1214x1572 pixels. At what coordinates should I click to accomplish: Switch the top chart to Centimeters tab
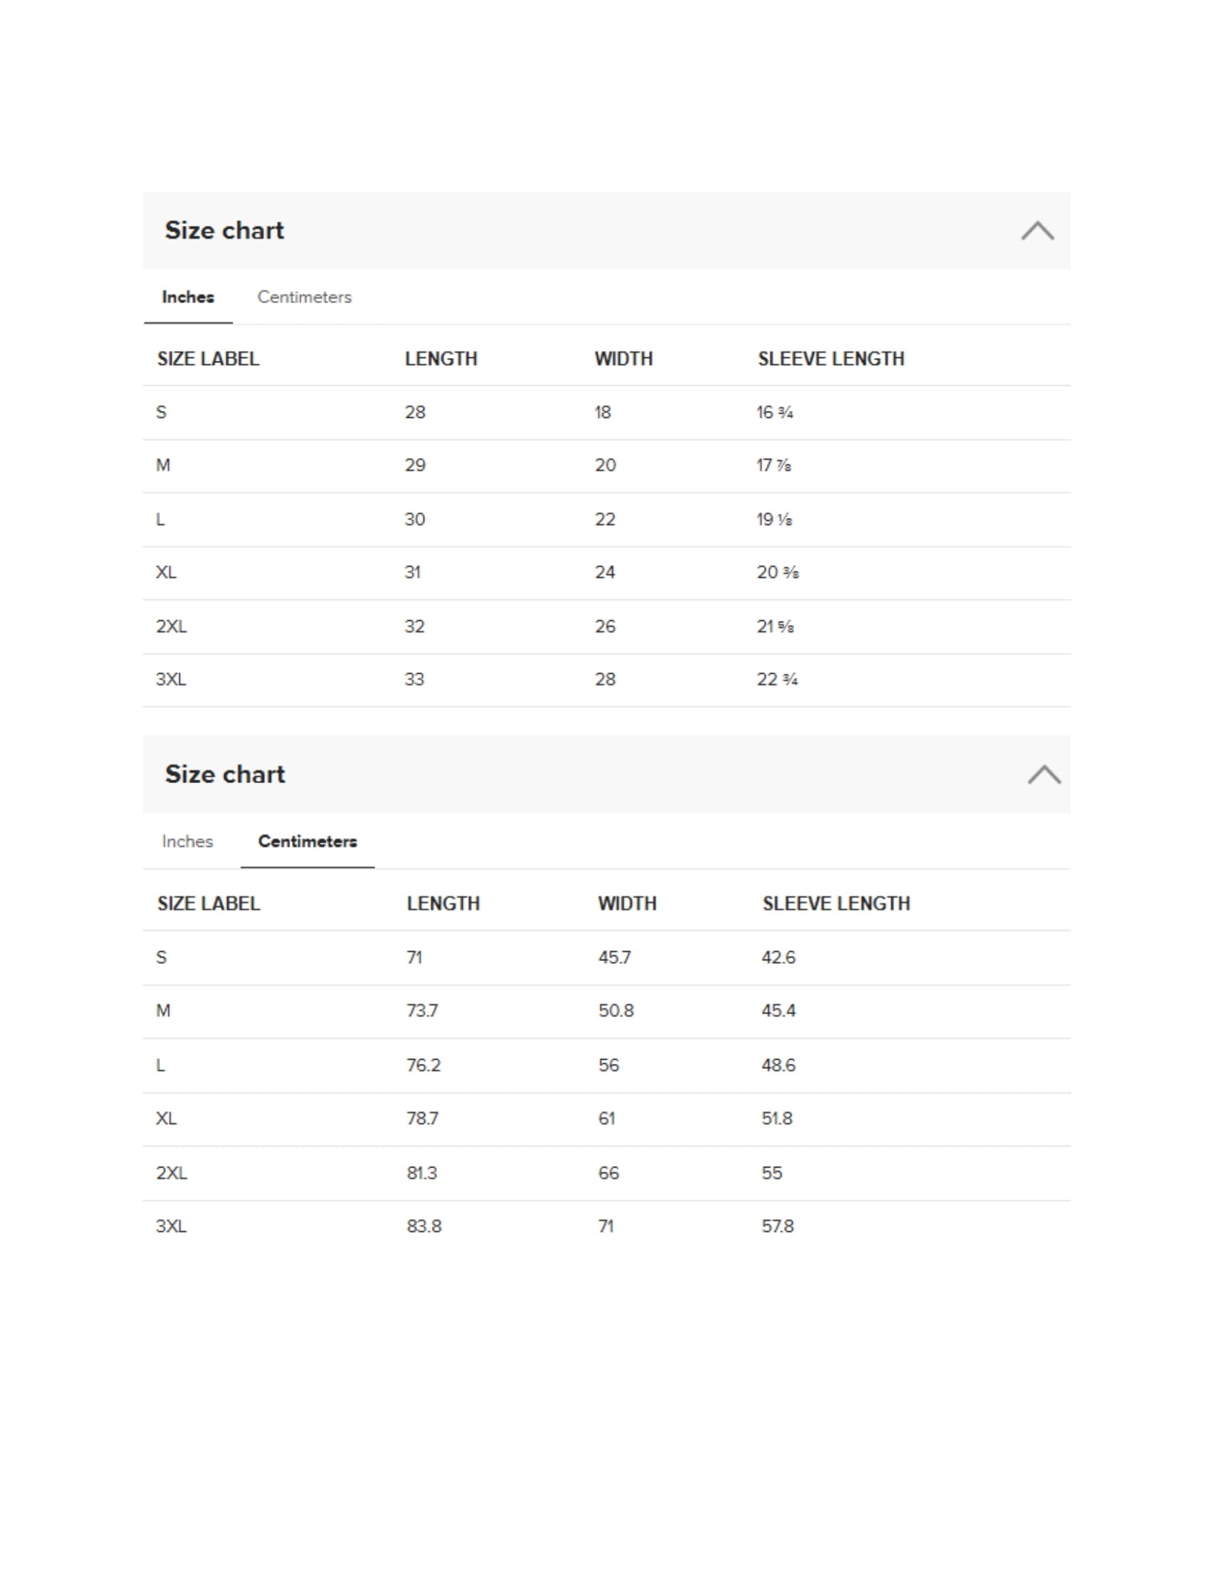tap(304, 297)
